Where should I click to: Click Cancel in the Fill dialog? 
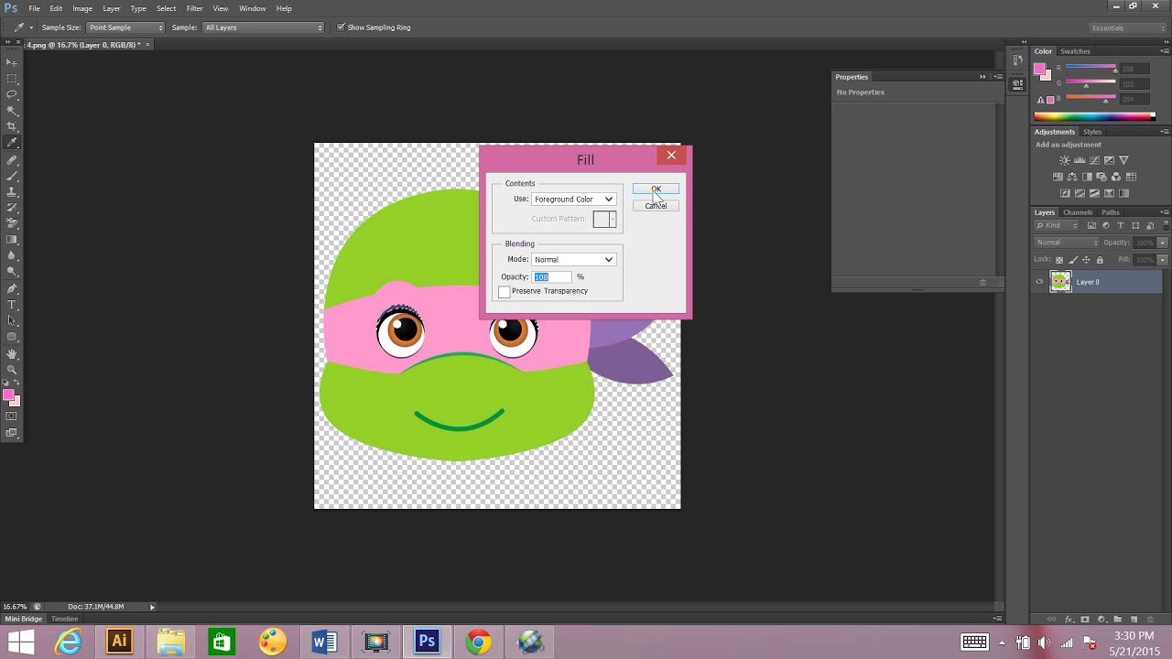[x=656, y=206]
